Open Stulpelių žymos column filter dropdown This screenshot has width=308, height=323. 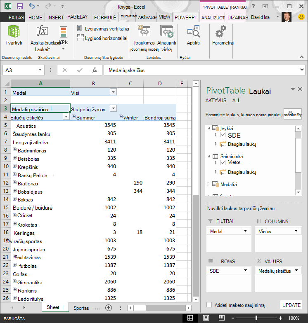point(113,108)
